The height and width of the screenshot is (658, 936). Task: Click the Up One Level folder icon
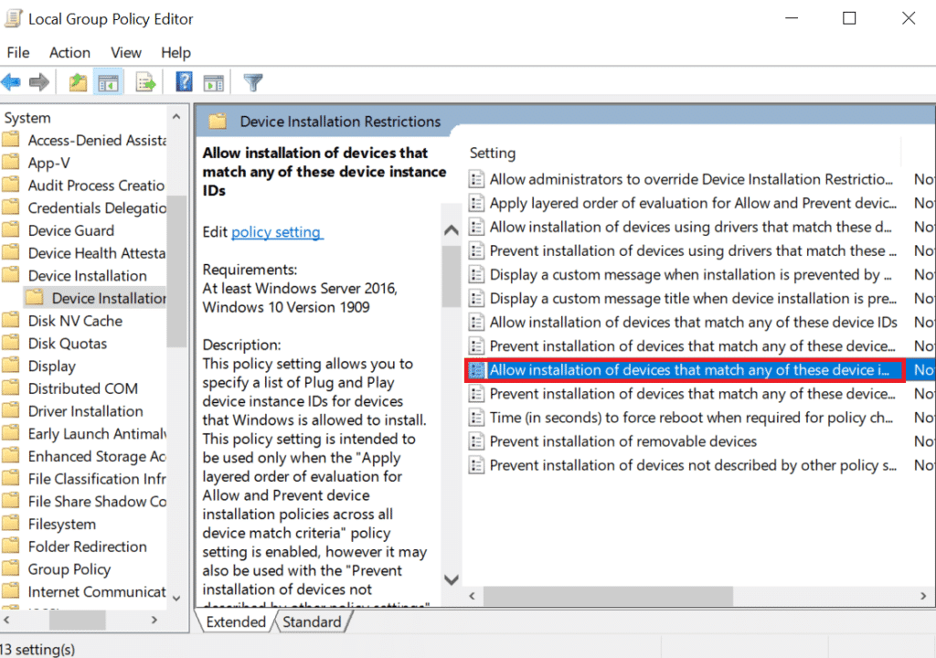(x=78, y=81)
